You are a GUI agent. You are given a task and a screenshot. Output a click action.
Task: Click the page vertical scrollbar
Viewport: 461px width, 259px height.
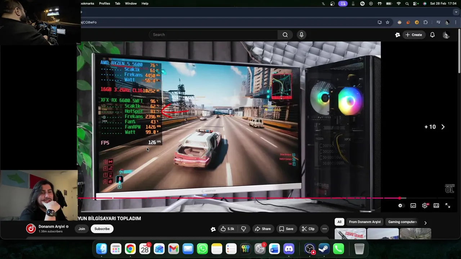pyautogui.click(x=459, y=50)
